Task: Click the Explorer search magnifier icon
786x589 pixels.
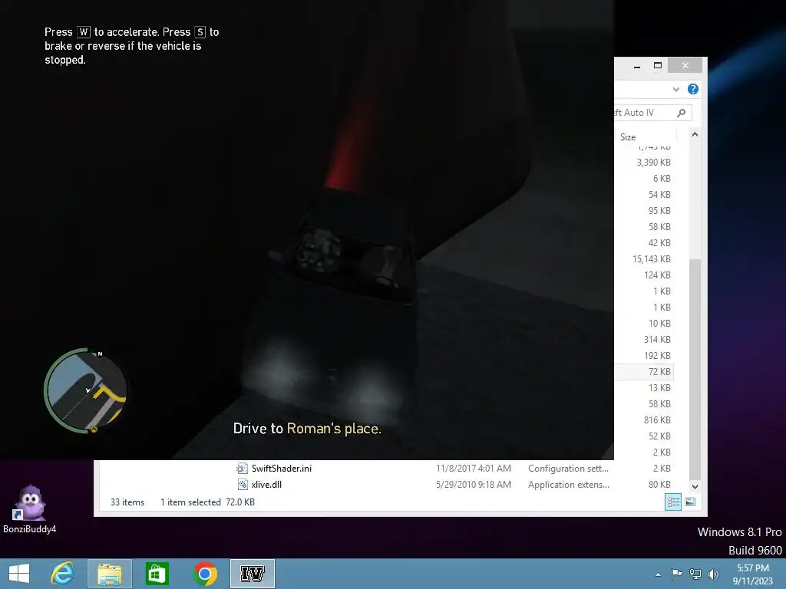Action: coord(682,113)
